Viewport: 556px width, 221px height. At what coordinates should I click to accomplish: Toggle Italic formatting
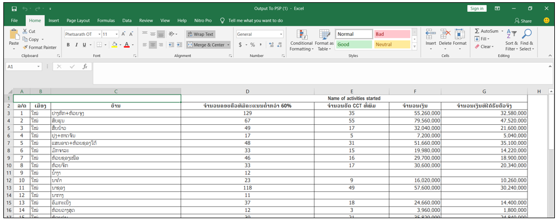point(76,45)
